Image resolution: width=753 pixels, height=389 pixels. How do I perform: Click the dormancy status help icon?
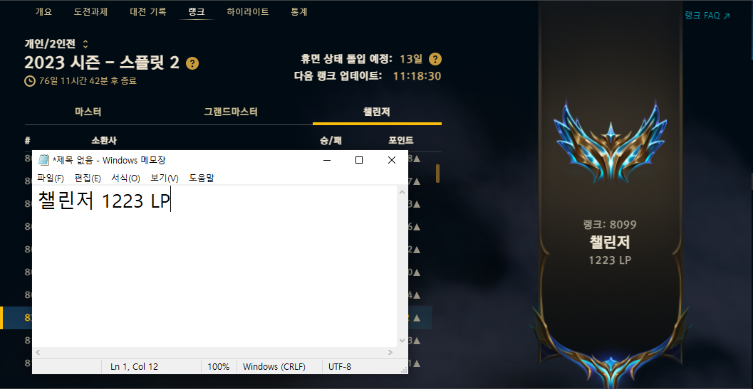click(435, 60)
